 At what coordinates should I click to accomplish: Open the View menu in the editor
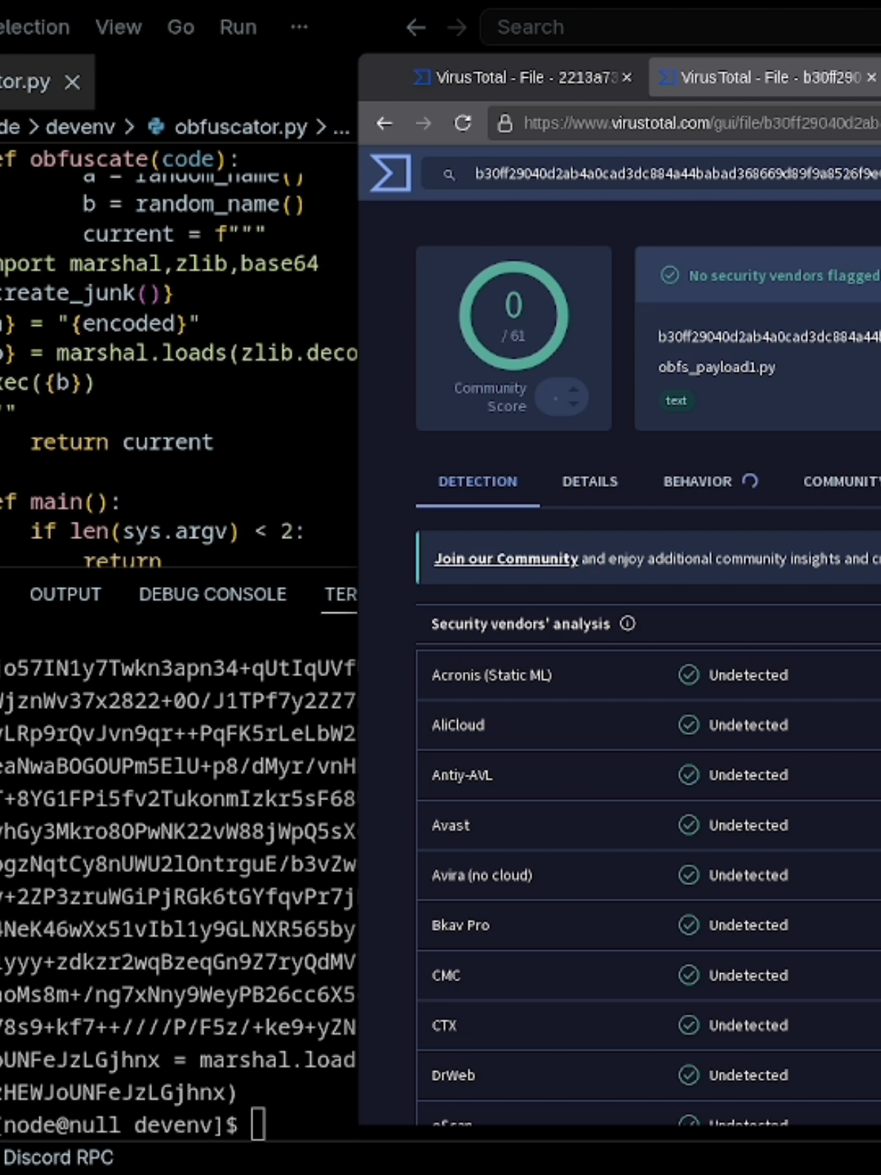point(118,27)
